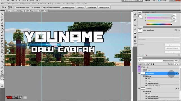Image resolution: width=181 pixels, height=101 pixels.
Task: Collapse effects list arrow on youname layer
Action: 178,89
